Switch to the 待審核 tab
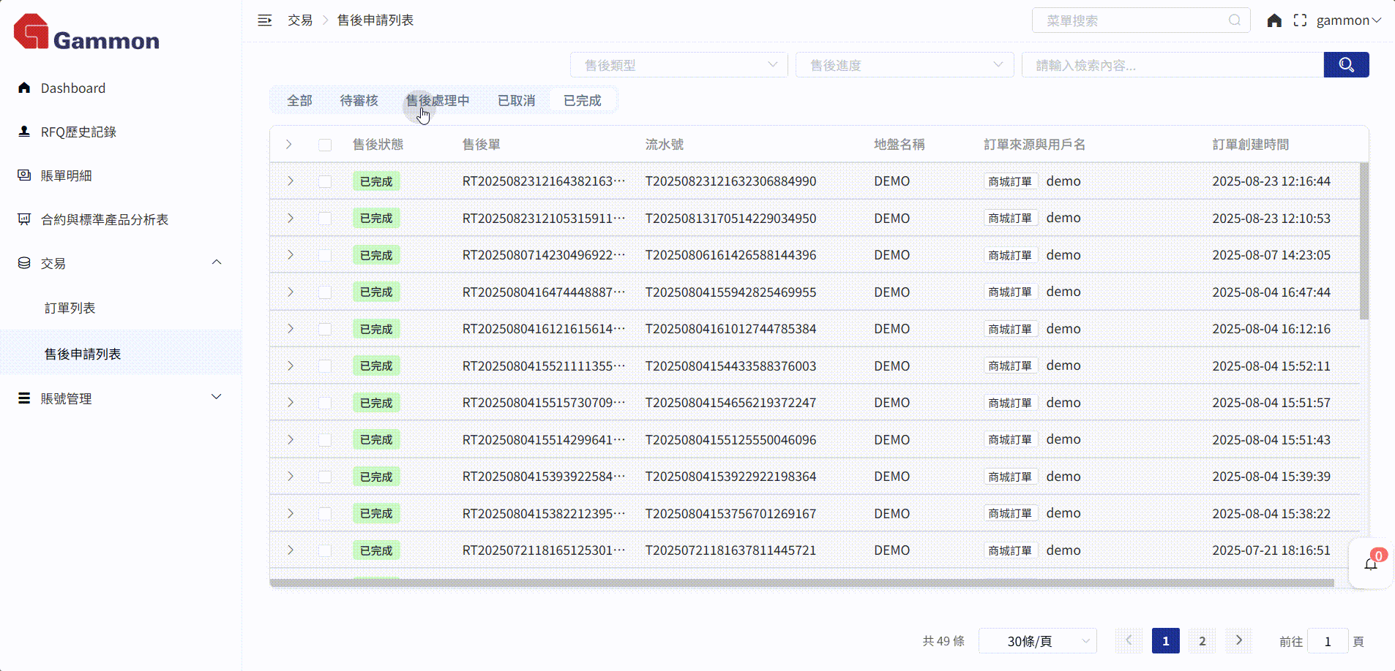The width and height of the screenshot is (1395, 671). point(359,101)
